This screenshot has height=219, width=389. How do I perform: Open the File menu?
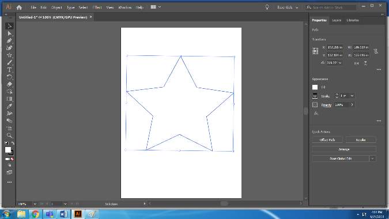pyautogui.click(x=33, y=7)
